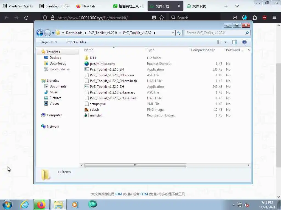Switch to the 植僵辅助工具 tab
281x210 pixels.
pyautogui.click(x=128, y=6)
